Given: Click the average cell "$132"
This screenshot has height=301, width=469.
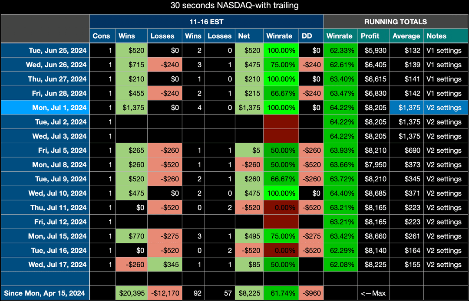Looking at the screenshot, I should [406, 50].
